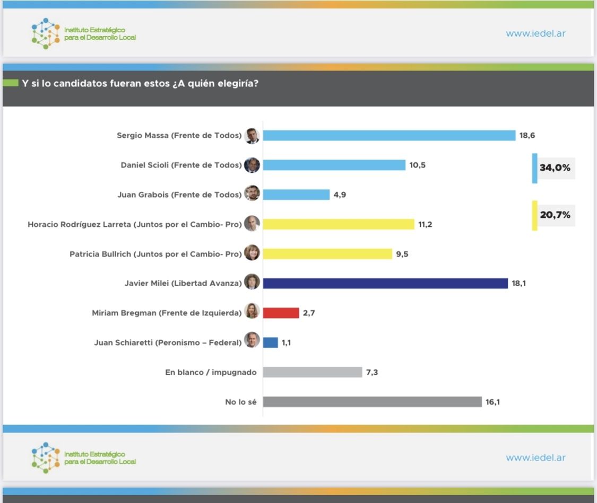Select the gray 'No lo sé' bar

pyautogui.click(x=372, y=402)
